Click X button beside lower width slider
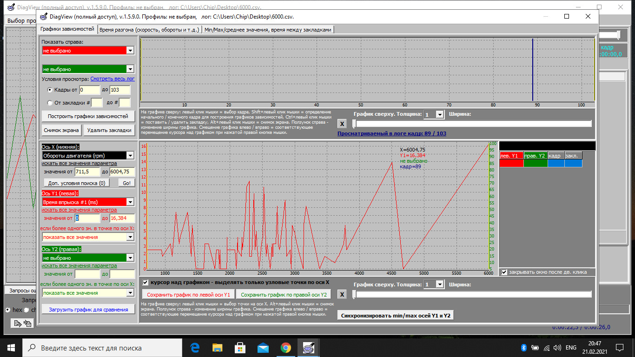This screenshot has width=635, height=357. point(342,294)
